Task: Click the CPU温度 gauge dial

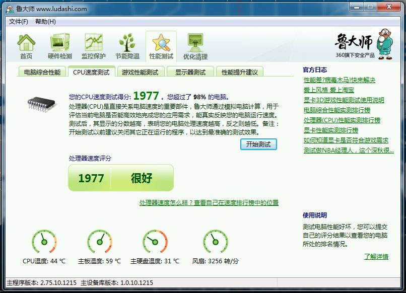Action: (x=44, y=242)
